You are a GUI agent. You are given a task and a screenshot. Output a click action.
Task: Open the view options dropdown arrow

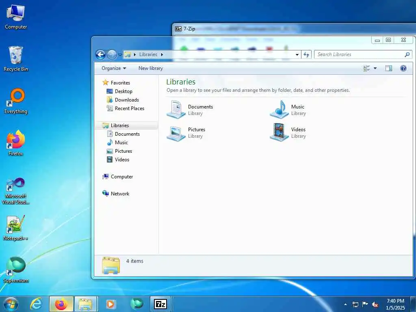[375, 68]
